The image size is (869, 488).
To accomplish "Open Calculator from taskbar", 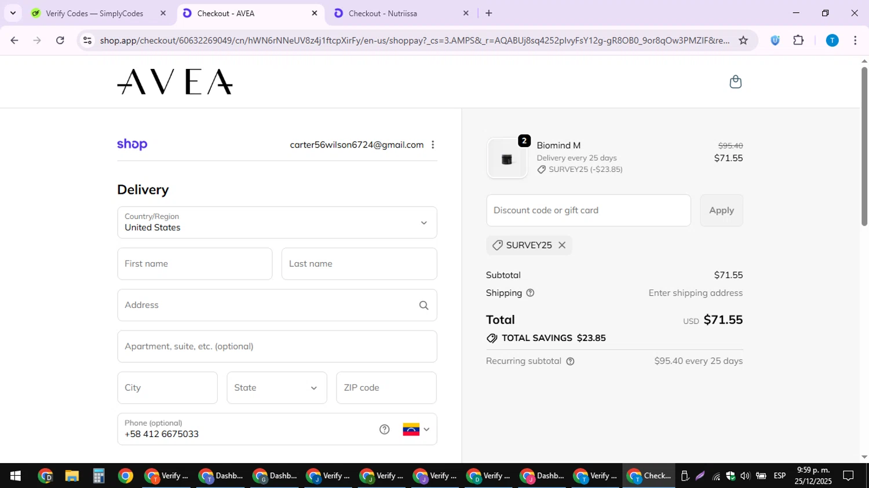I will pos(98,476).
